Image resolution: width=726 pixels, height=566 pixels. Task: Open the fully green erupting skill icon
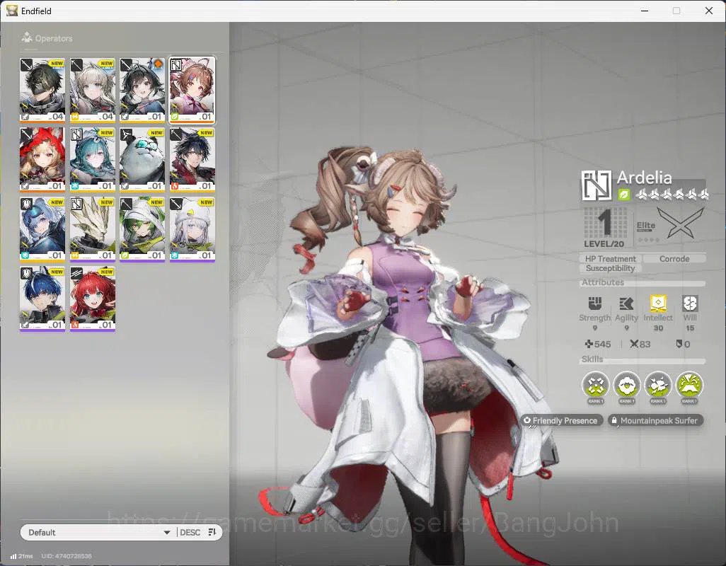click(689, 386)
